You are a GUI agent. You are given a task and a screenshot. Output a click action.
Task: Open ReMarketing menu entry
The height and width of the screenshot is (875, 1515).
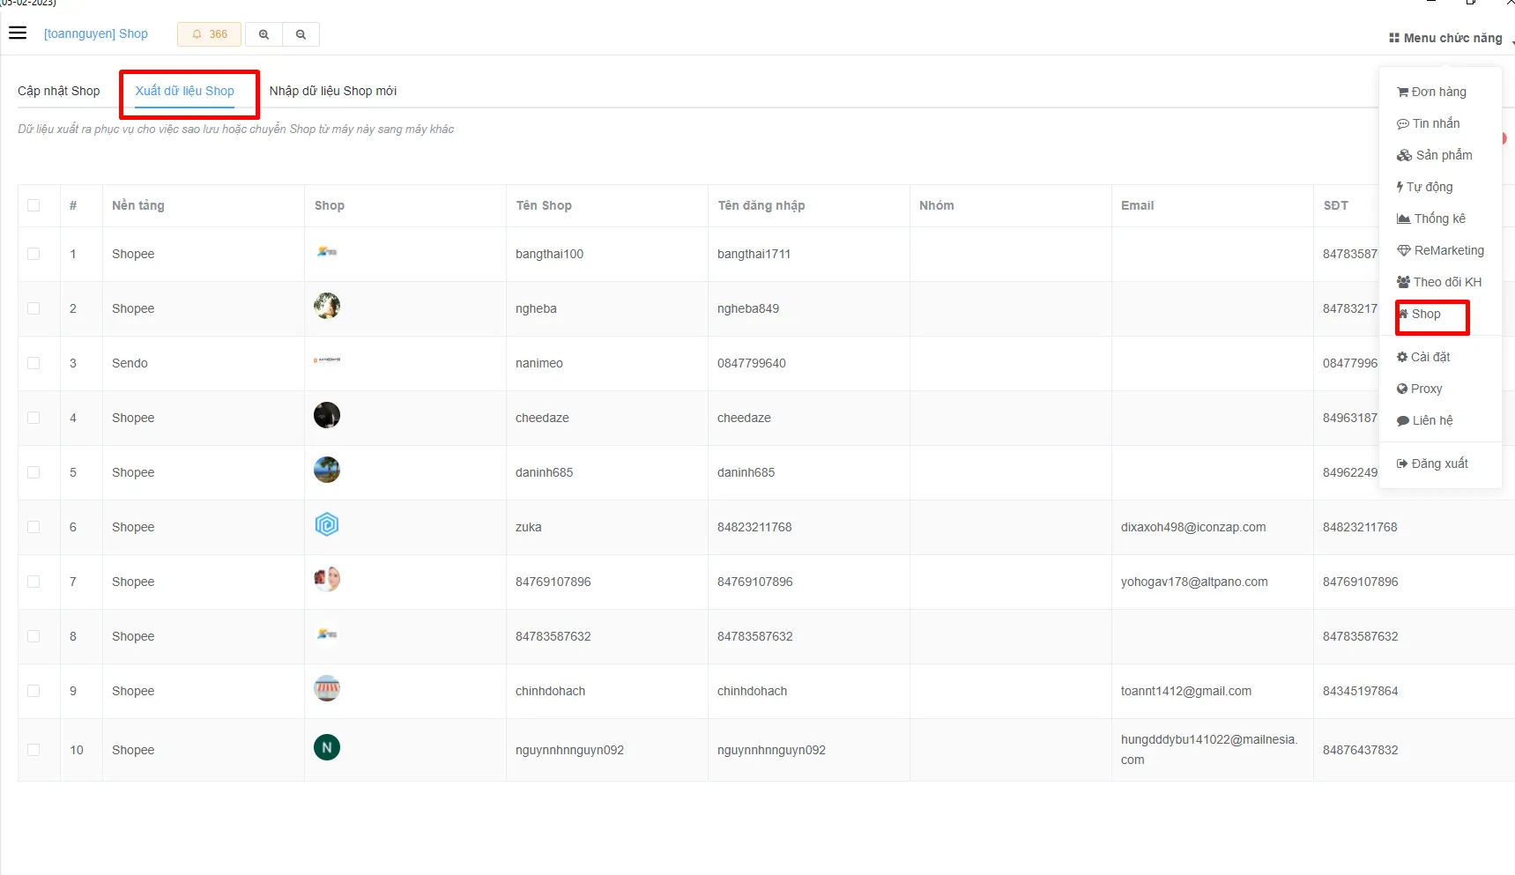[x=1440, y=250]
